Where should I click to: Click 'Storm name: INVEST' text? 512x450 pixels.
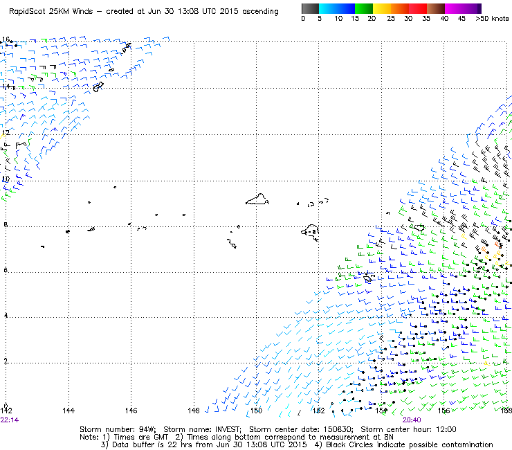[202, 429]
